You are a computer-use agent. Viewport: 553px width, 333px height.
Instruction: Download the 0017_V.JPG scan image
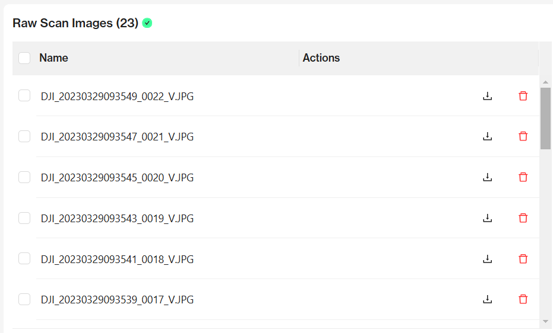488,299
